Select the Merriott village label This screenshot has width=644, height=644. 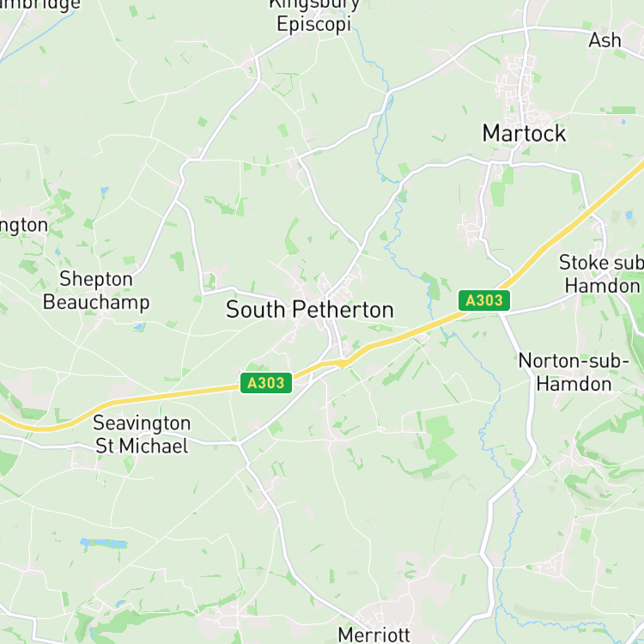click(x=374, y=635)
